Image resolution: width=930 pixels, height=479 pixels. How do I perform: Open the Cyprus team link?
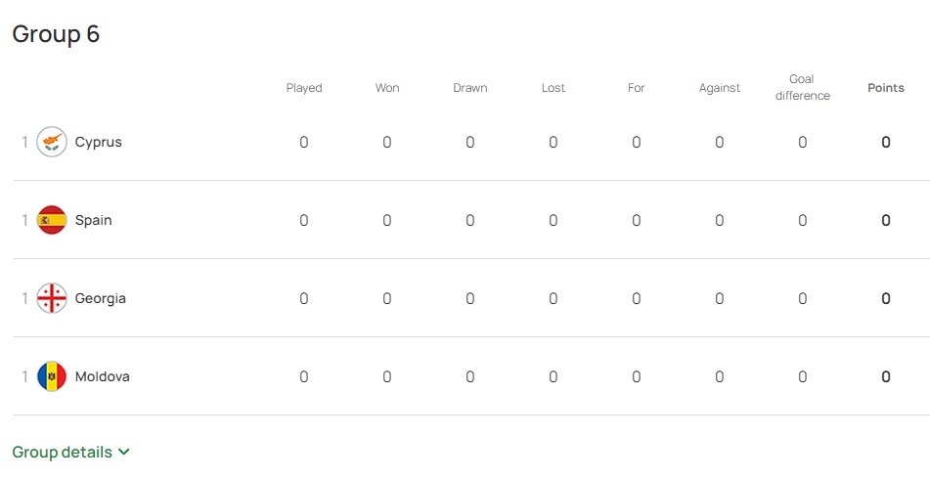pos(99,143)
